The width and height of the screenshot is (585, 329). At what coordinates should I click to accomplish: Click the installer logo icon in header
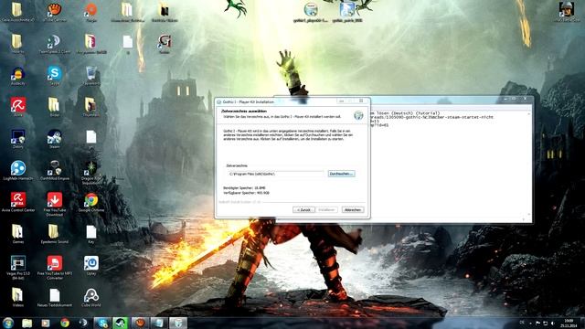click(x=358, y=115)
